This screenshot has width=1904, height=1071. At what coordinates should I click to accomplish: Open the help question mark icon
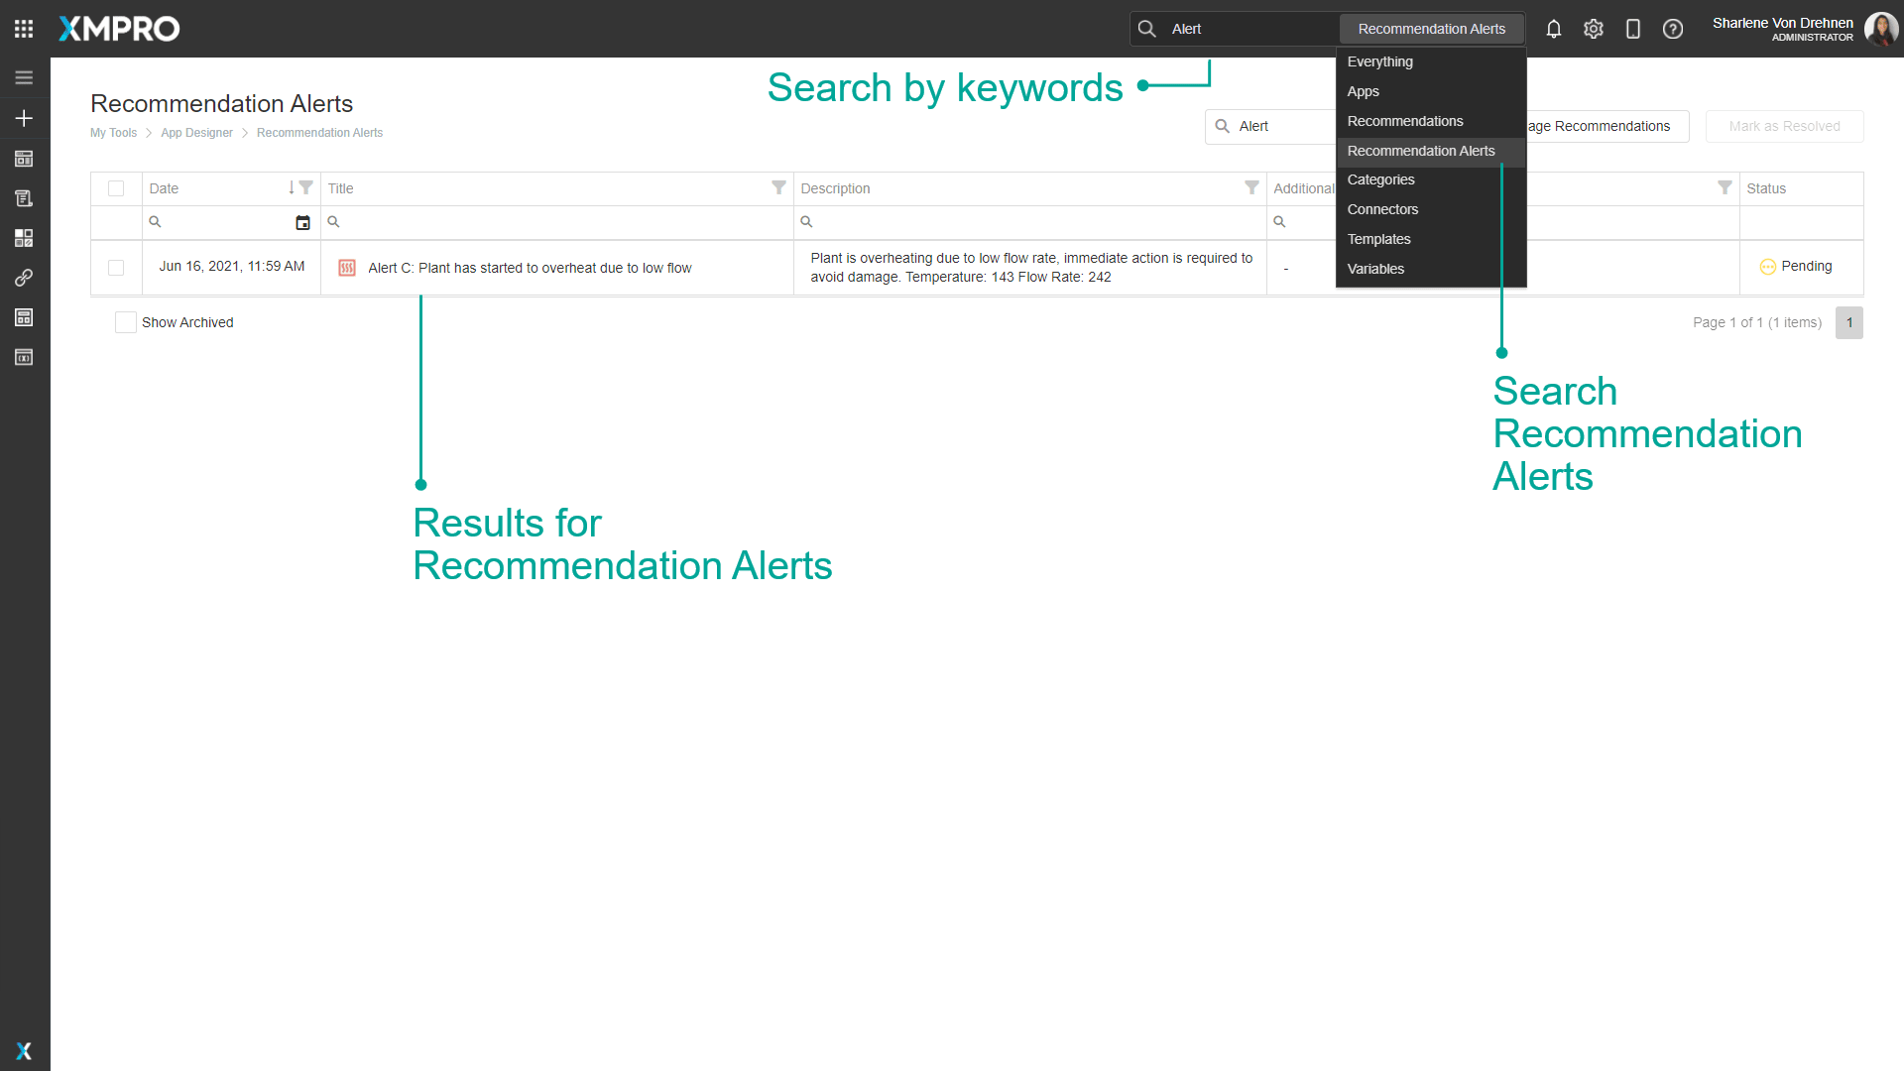(x=1673, y=29)
